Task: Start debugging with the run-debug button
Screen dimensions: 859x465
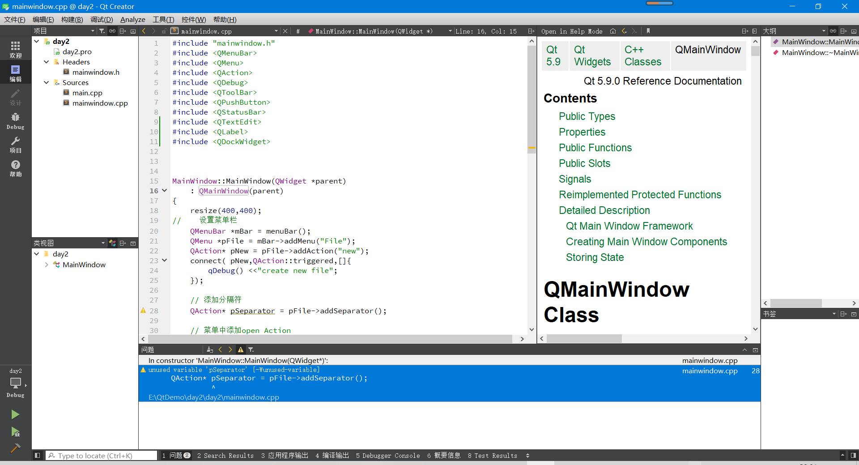Action: (15, 432)
